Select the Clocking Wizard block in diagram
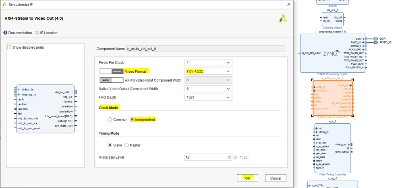This screenshot has width=396, height=188. (x=333, y=19)
